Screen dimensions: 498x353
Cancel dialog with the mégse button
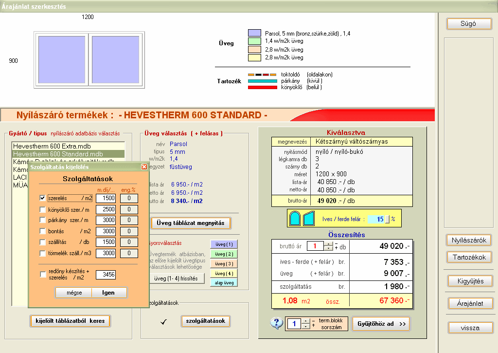click(x=74, y=293)
